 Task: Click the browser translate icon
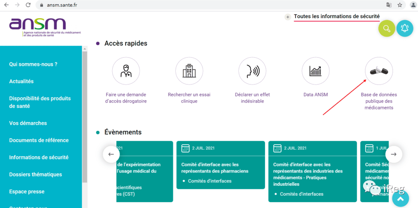point(389,5)
